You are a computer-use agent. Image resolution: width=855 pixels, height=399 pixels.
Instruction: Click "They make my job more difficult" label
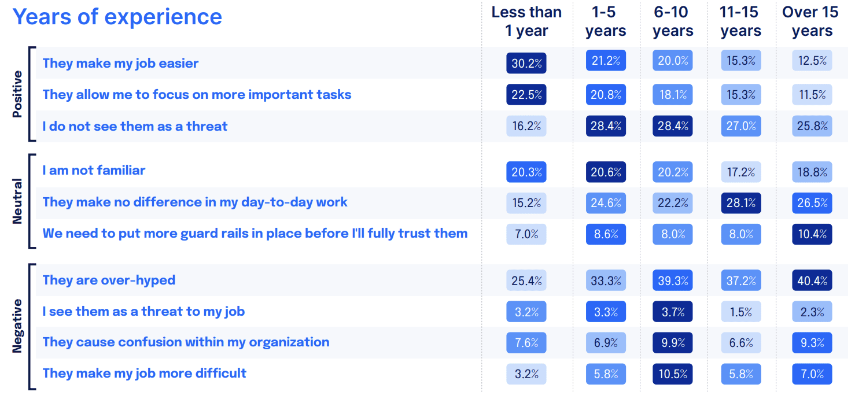click(x=144, y=373)
